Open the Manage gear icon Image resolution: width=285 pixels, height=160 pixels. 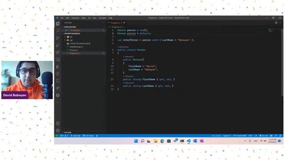(58, 130)
